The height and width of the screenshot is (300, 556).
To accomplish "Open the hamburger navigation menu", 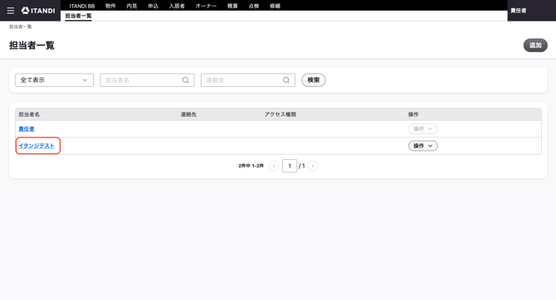I will pos(11,11).
